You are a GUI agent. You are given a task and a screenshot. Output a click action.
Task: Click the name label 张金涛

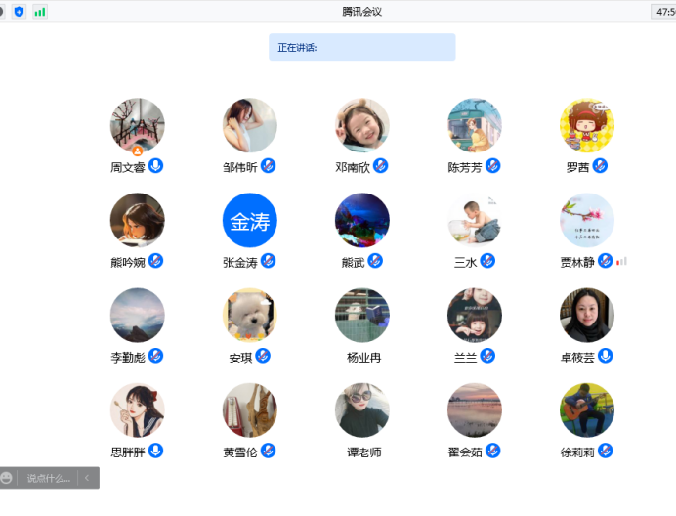pyautogui.click(x=240, y=262)
